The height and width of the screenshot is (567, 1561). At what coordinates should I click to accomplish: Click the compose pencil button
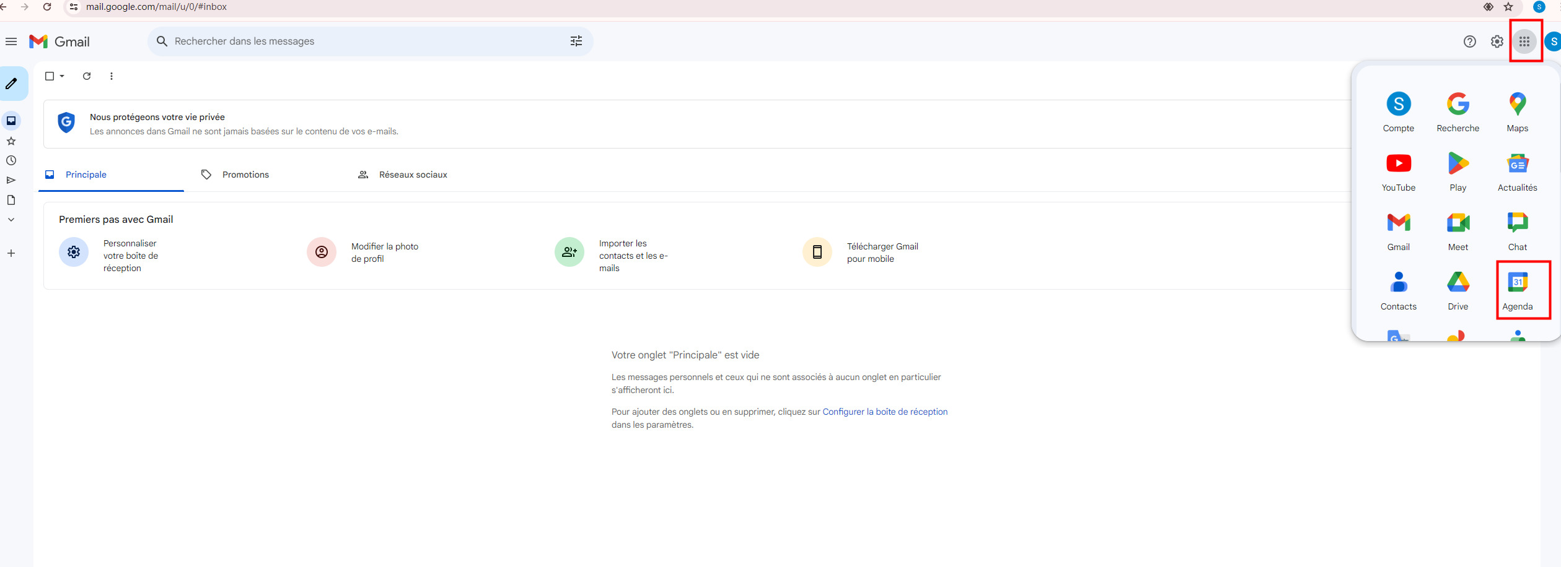point(12,84)
